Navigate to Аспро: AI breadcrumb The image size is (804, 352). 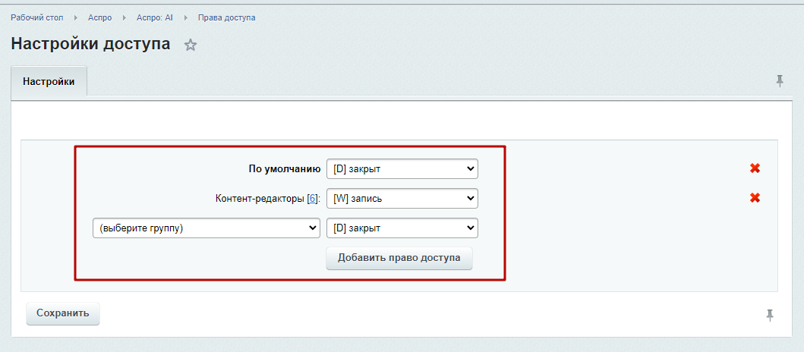point(155,18)
